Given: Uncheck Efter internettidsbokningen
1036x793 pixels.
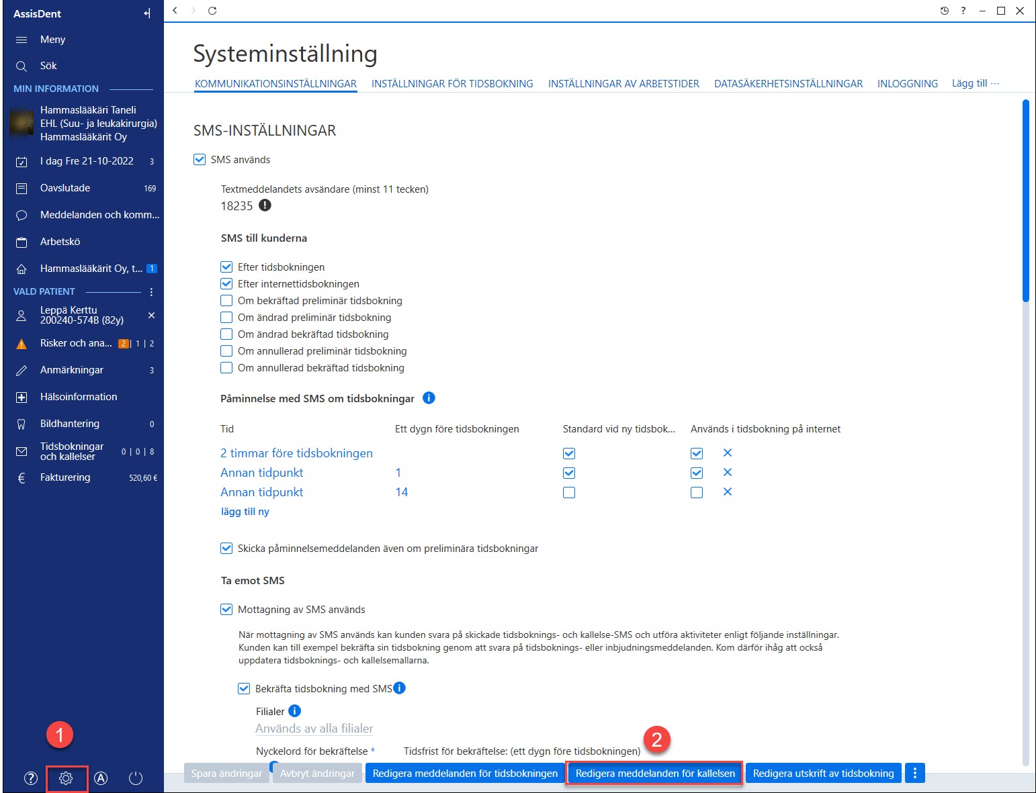Looking at the screenshot, I should (x=226, y=284).
